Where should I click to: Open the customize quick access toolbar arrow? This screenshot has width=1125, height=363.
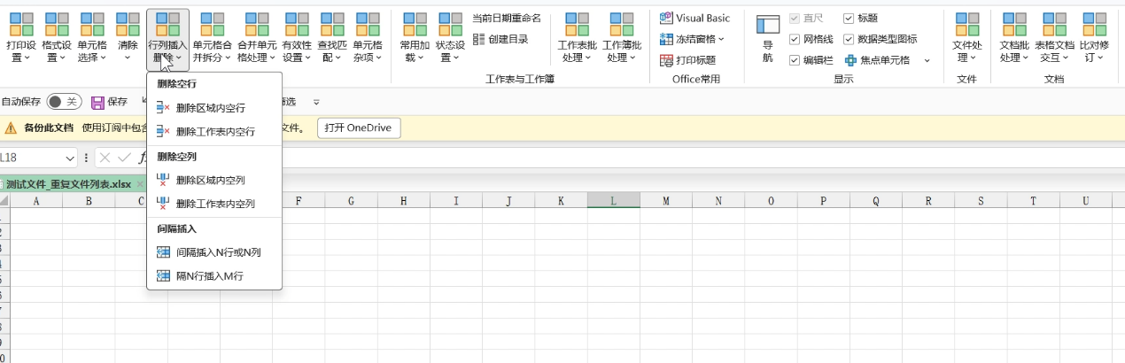(x=316, y=102)
